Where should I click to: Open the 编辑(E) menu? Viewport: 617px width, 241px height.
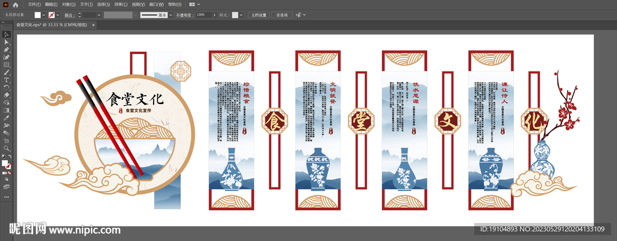51,4
